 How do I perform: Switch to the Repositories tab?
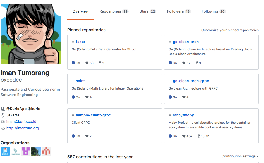[114, 11]
